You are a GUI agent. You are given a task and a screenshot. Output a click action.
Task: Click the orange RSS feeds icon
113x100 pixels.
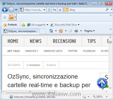click(61, 31)
